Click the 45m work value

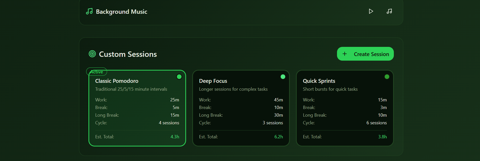278,100
